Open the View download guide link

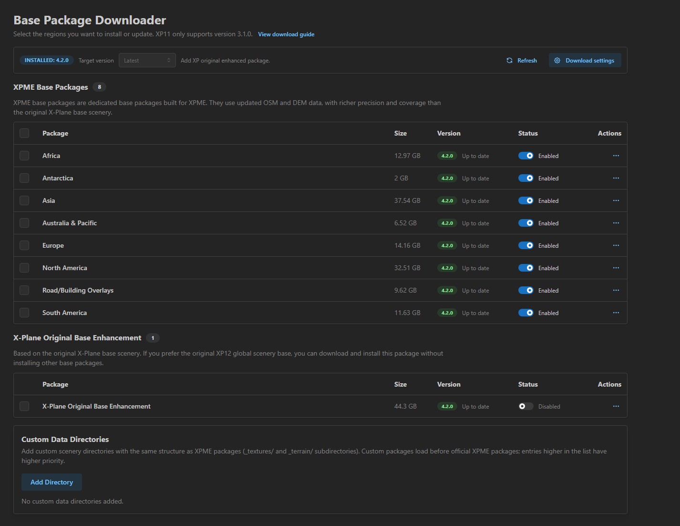286,34
